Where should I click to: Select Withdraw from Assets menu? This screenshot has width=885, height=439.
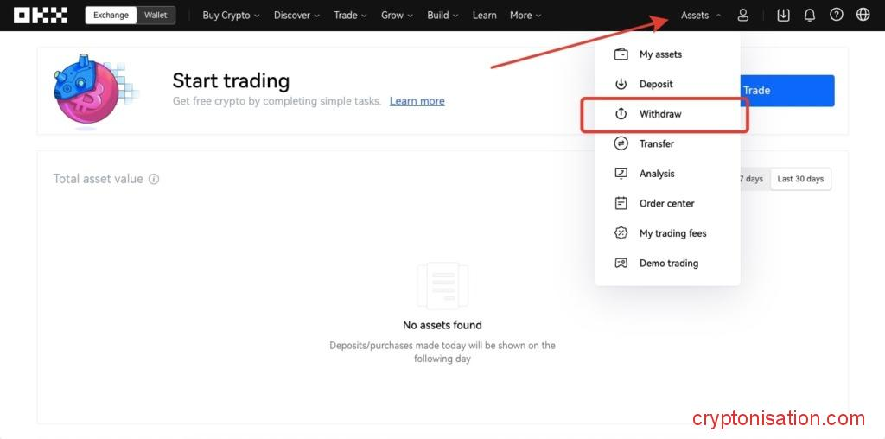660,114
